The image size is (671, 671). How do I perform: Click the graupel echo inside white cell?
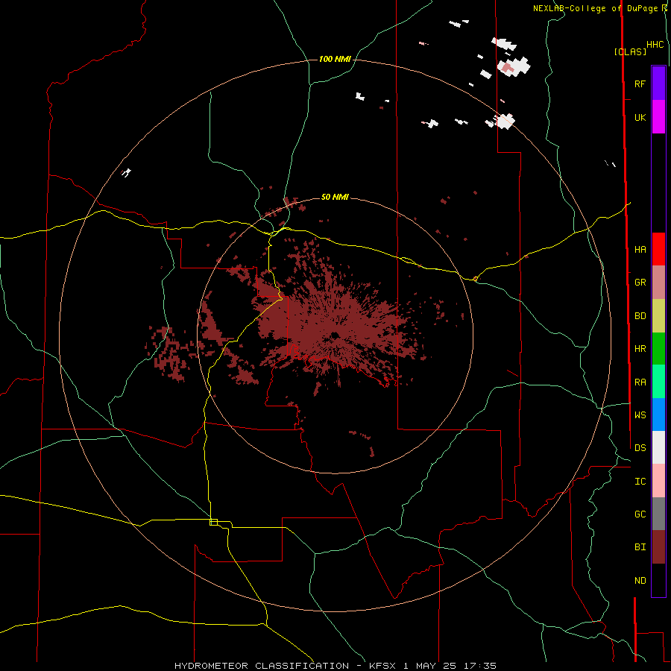coord(508,68)
